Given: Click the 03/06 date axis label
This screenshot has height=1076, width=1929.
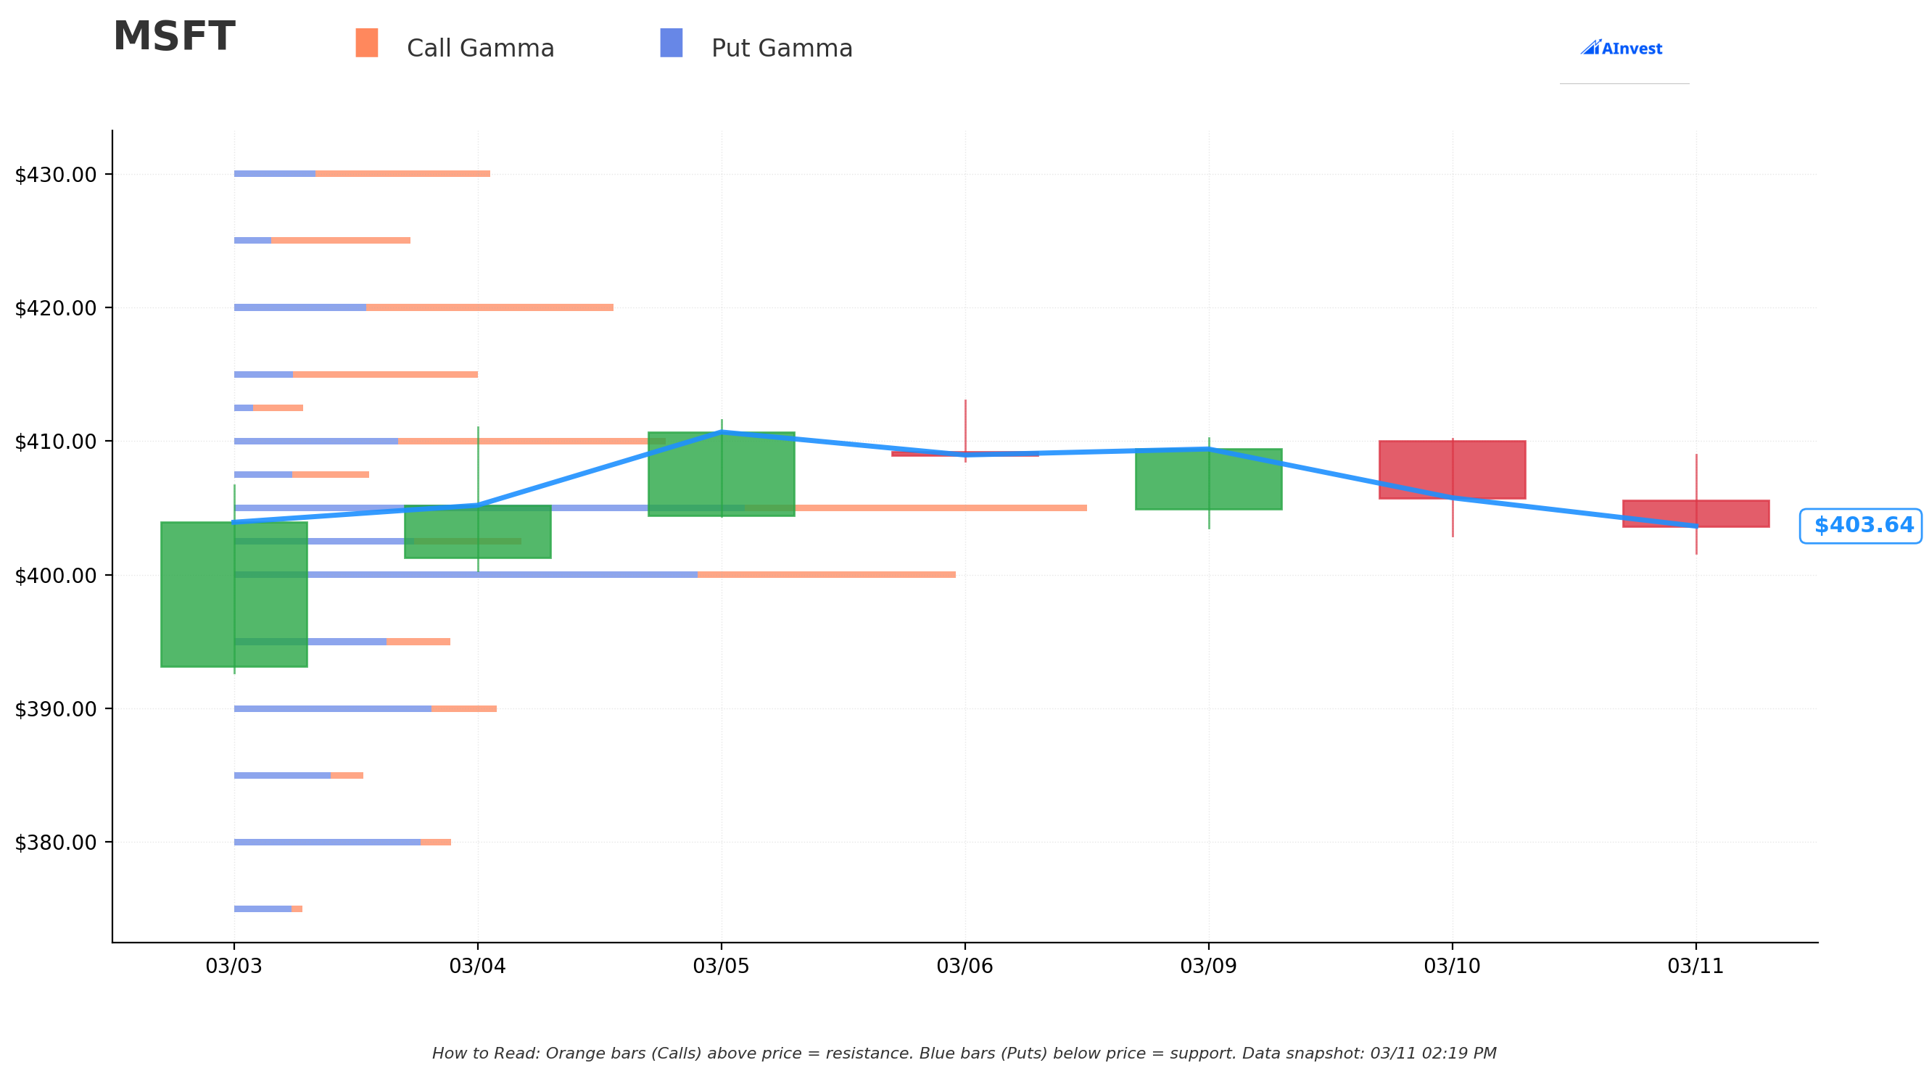Looking at the screenshot, I should pyautogui.click(x=964, y=967).
